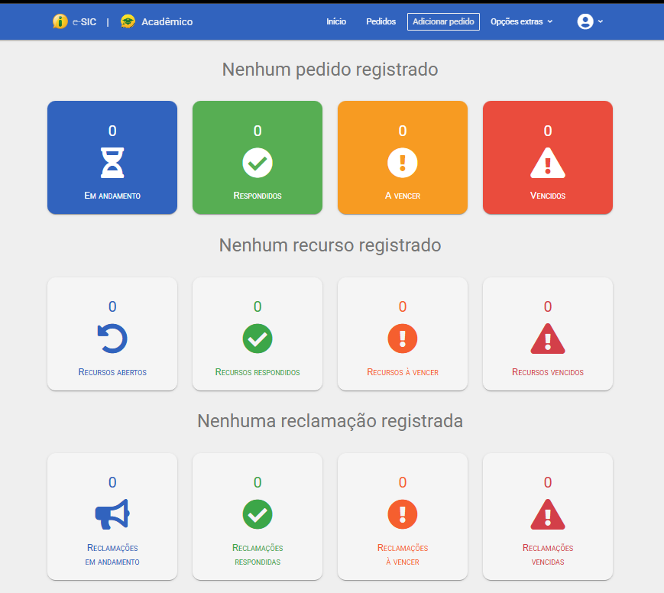Click the checkmark icon in Respondidos card
The image size is (664, 593).
(x=258, y=162)
